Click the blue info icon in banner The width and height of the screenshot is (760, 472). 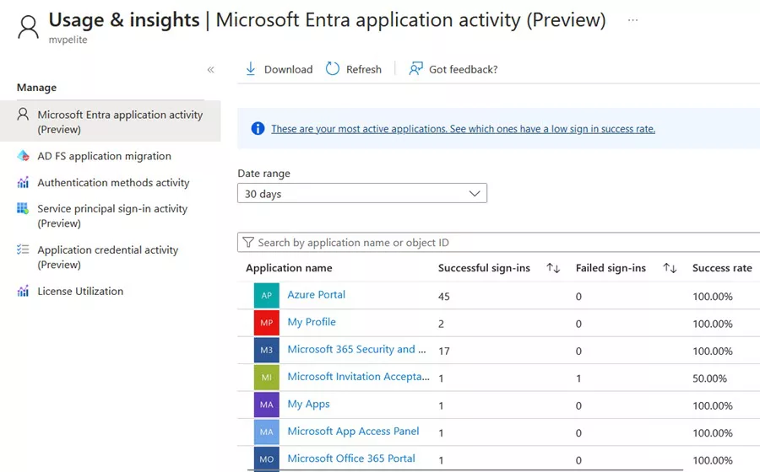(x=258, y=129)
